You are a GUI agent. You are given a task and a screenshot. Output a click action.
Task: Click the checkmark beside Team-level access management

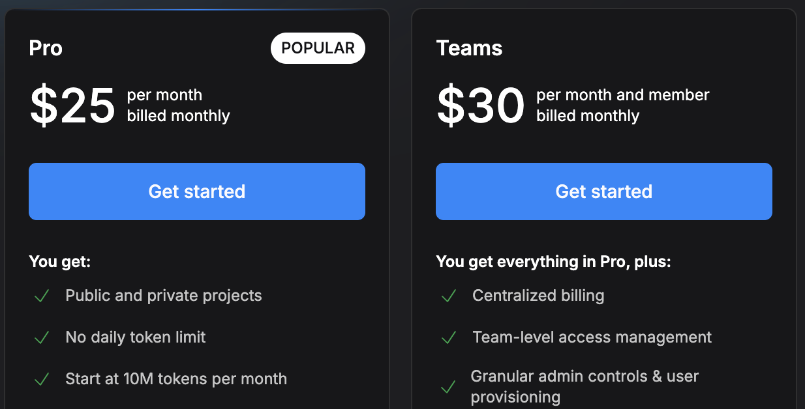pos(448,337)
